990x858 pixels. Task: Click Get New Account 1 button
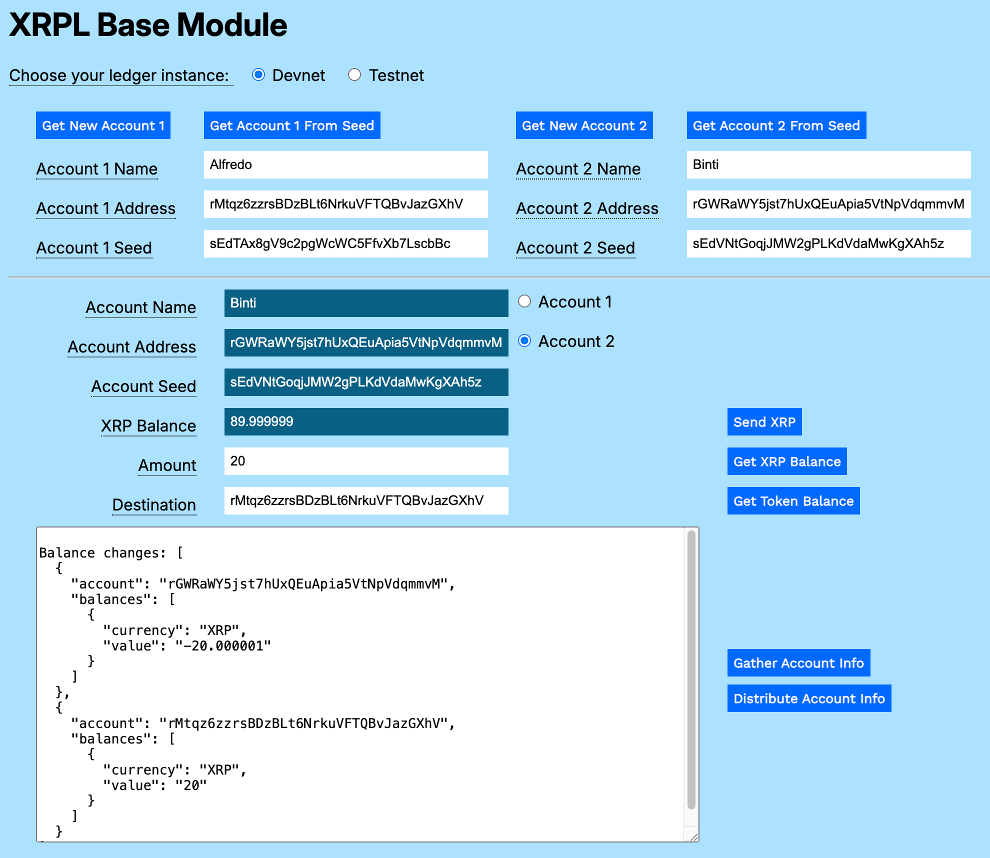(x=103, y=125)
